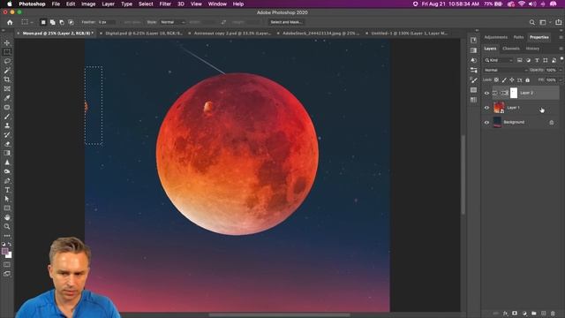The height and width of the screenshot is (318, 565).
Task: Click the add layer style fx icon
Action: tap(505, 314)
